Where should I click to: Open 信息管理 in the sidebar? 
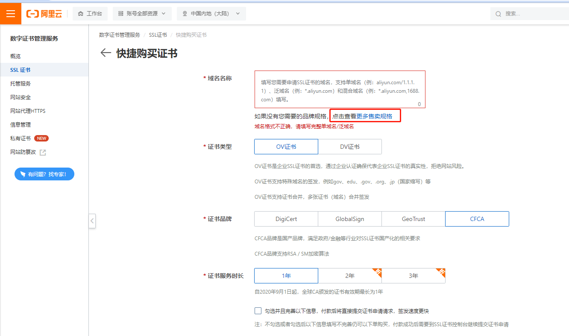(x=21, y=124)
